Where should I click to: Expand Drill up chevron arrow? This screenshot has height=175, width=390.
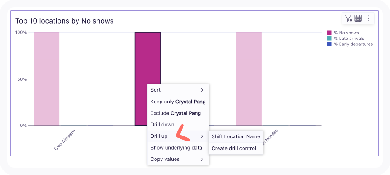[x=202, y=136]
